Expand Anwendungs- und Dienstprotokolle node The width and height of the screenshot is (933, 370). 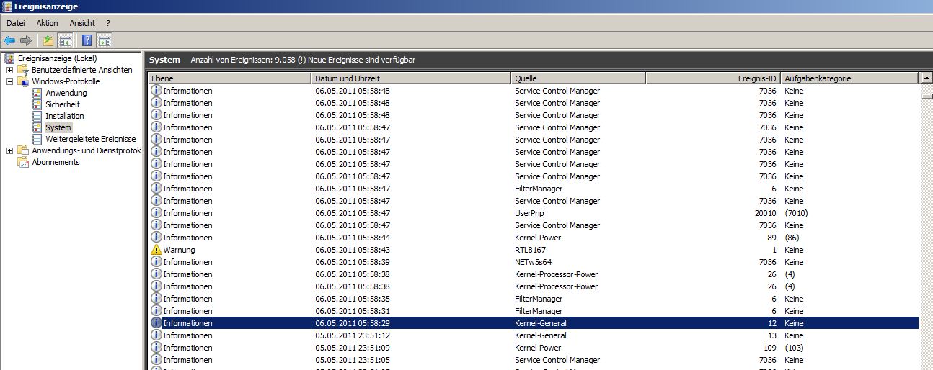point(9,150)
